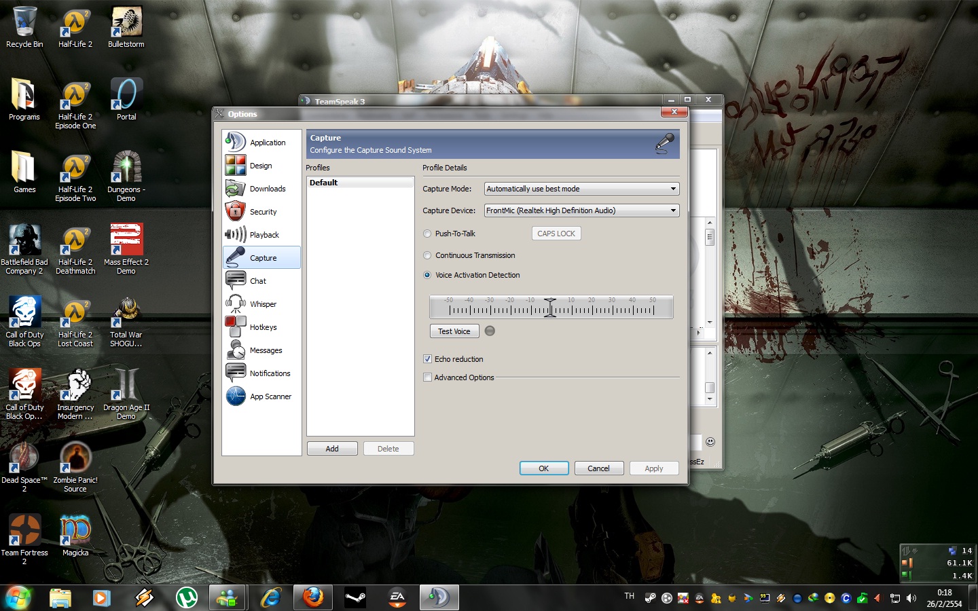
Task: Enable the Advanced Options checkbox
Action: (x=427, y=377)
